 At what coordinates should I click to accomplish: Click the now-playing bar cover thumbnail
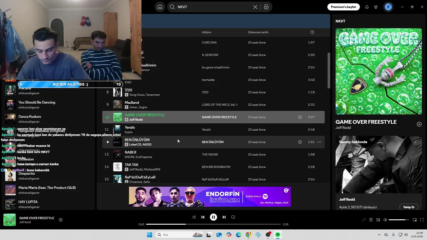(x=10, y=220)
